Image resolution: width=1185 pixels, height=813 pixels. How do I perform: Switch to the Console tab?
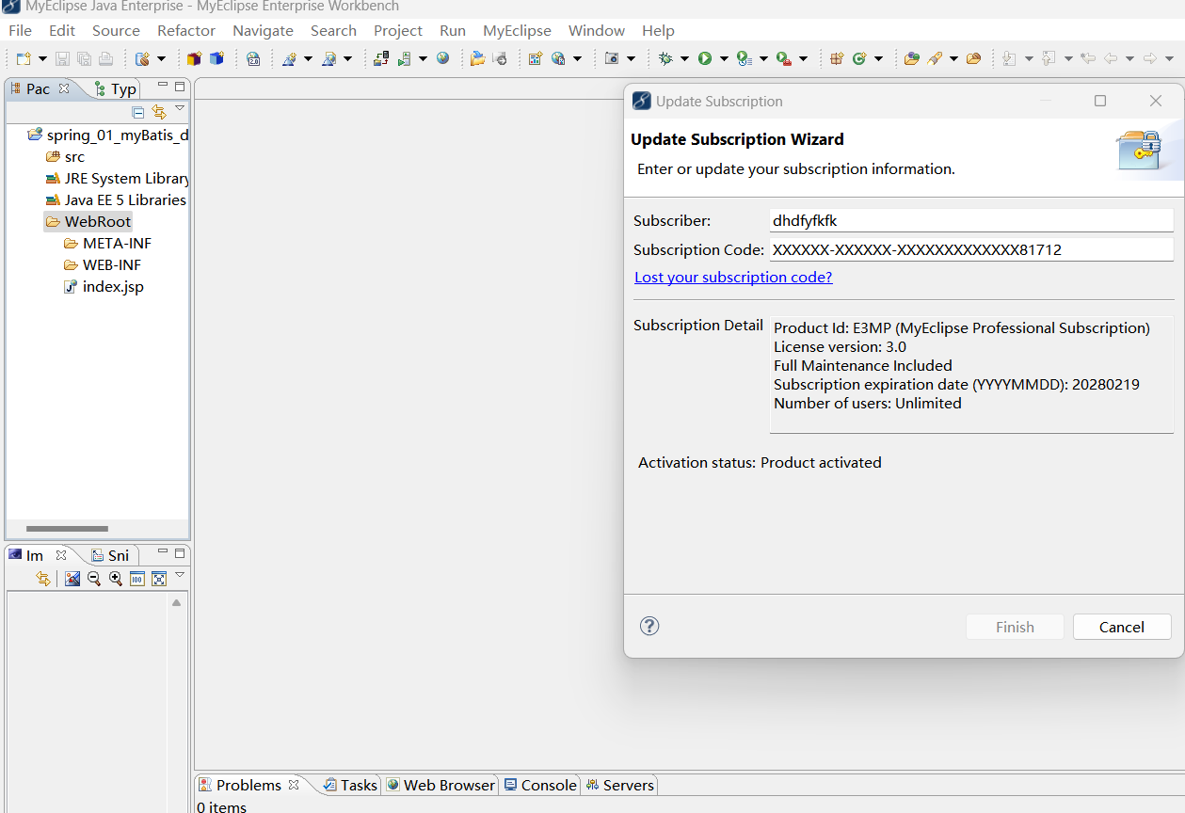540,785
